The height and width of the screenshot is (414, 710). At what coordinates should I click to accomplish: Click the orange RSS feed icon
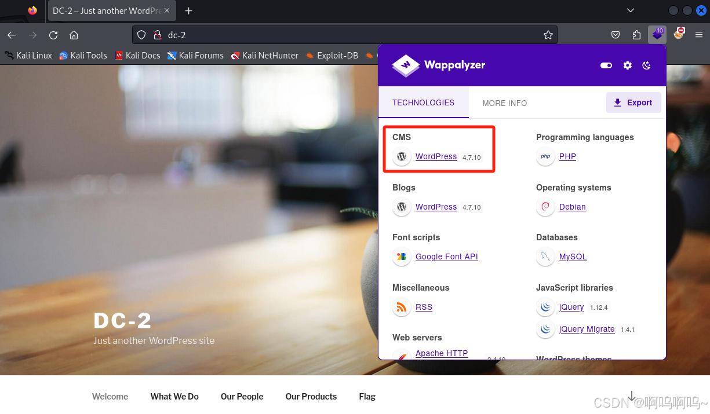[402, 307]
